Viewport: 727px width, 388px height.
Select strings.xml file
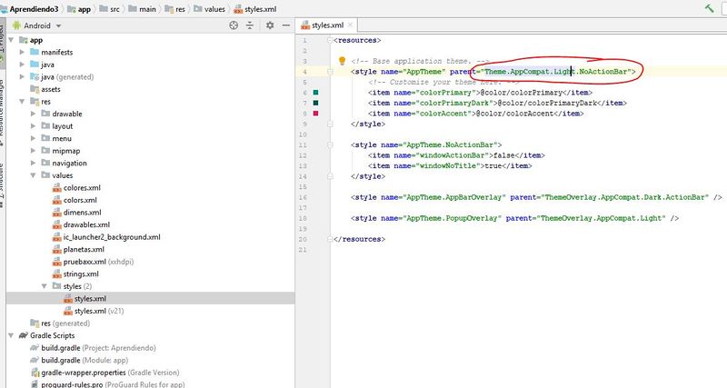pyautogui.click(x=75, y=274)
